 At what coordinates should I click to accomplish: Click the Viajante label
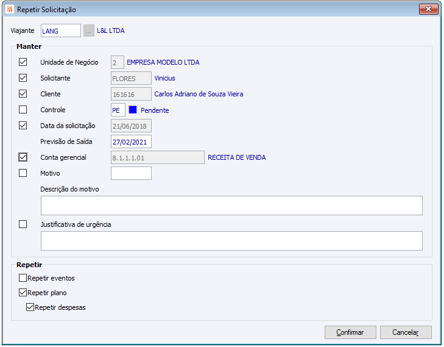(x=23, y=30)
